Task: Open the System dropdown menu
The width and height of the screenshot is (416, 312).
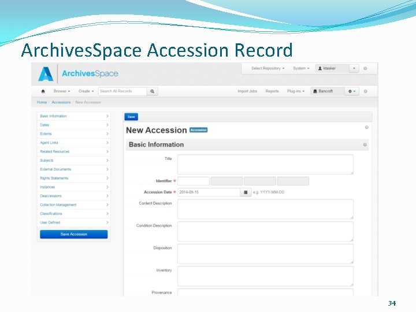Action: click(x=301, y=68)
